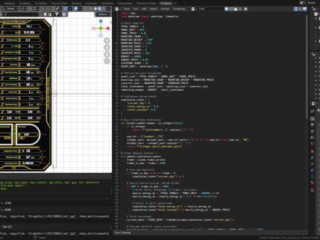This screenshot has height=240, width=320.
Task: Open the snapping elements dropdown
Action: [35, 9]
